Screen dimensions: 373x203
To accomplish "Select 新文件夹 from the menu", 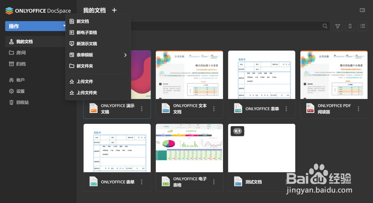I will pos(98,66).
